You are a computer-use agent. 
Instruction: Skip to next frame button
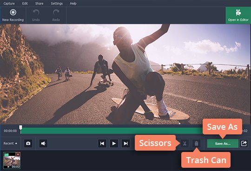tap(125, 143)
